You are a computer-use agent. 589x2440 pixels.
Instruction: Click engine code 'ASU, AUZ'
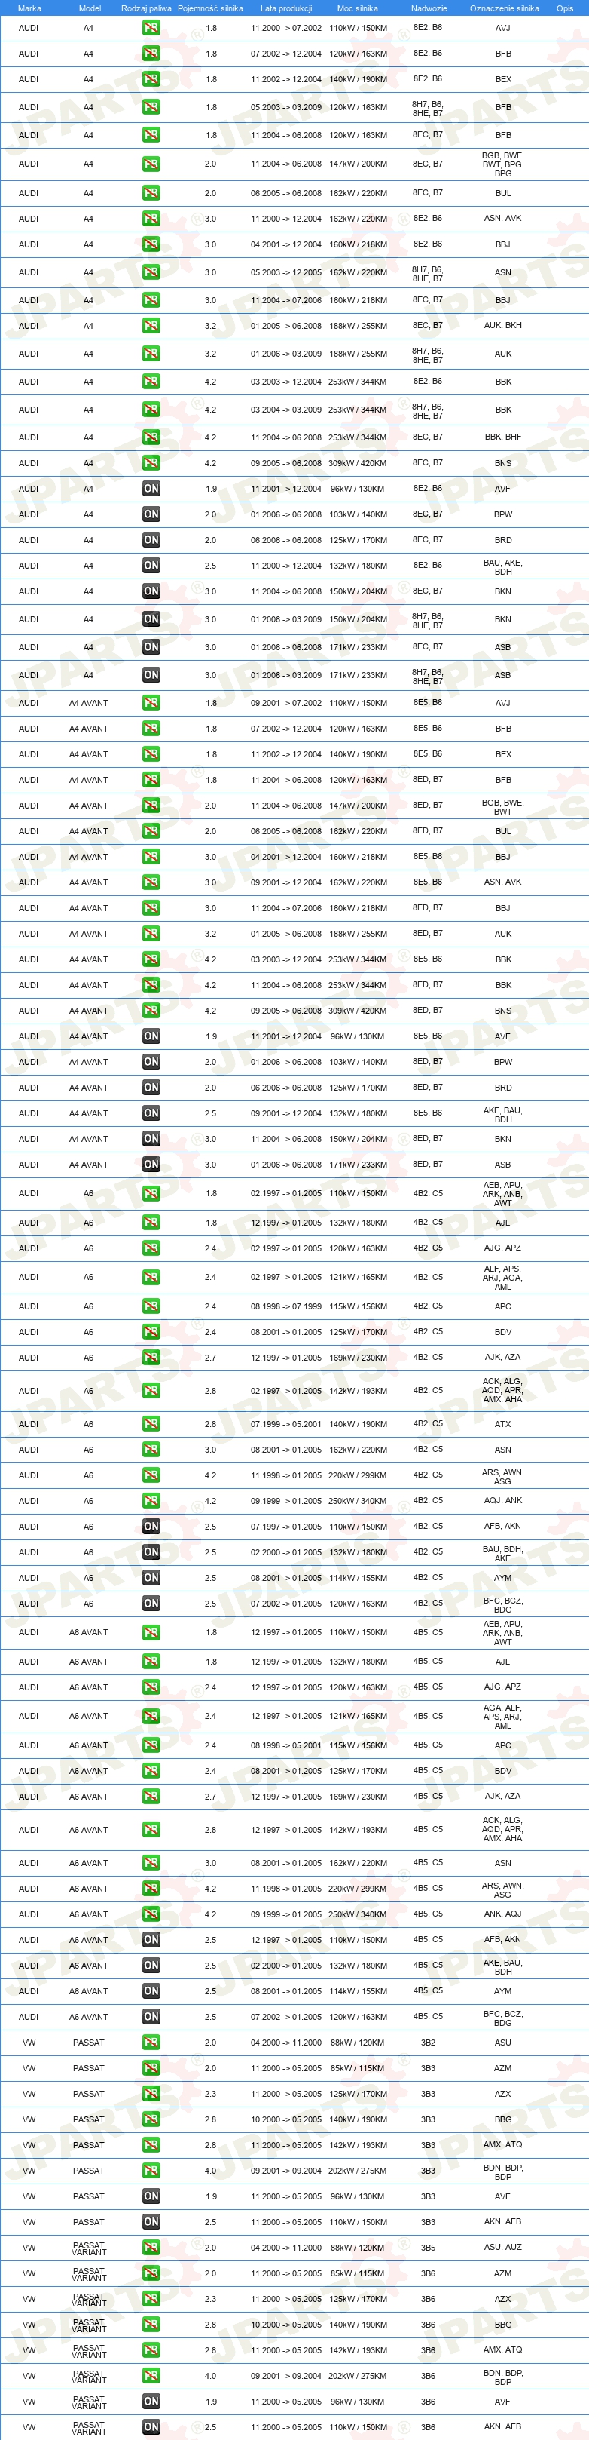click(503, 2247)
